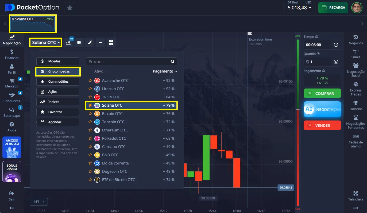This screenshot has width=367, height=213.
Task: Open the account balance 5.018,48 dropdown
Action: coord(299,8)
